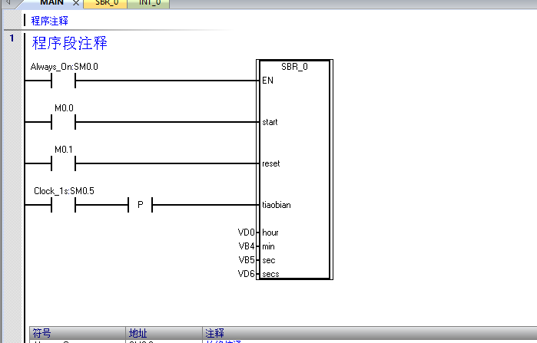Image resolution: width=537 pixels, height=343 pixels.
Task: Select network number 1 in margin
Action: coord(12,38)
